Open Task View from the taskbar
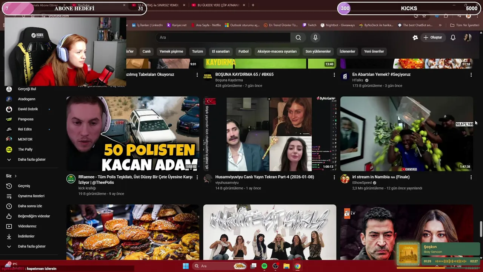483x272 pixels. click(x=254, y=266)
